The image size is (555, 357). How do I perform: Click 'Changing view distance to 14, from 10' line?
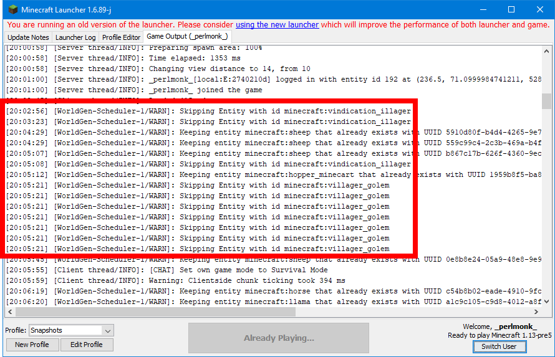(x=158, y=69)
